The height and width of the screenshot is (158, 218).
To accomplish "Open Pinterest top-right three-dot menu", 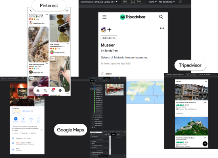I will [x=67, y=11].
